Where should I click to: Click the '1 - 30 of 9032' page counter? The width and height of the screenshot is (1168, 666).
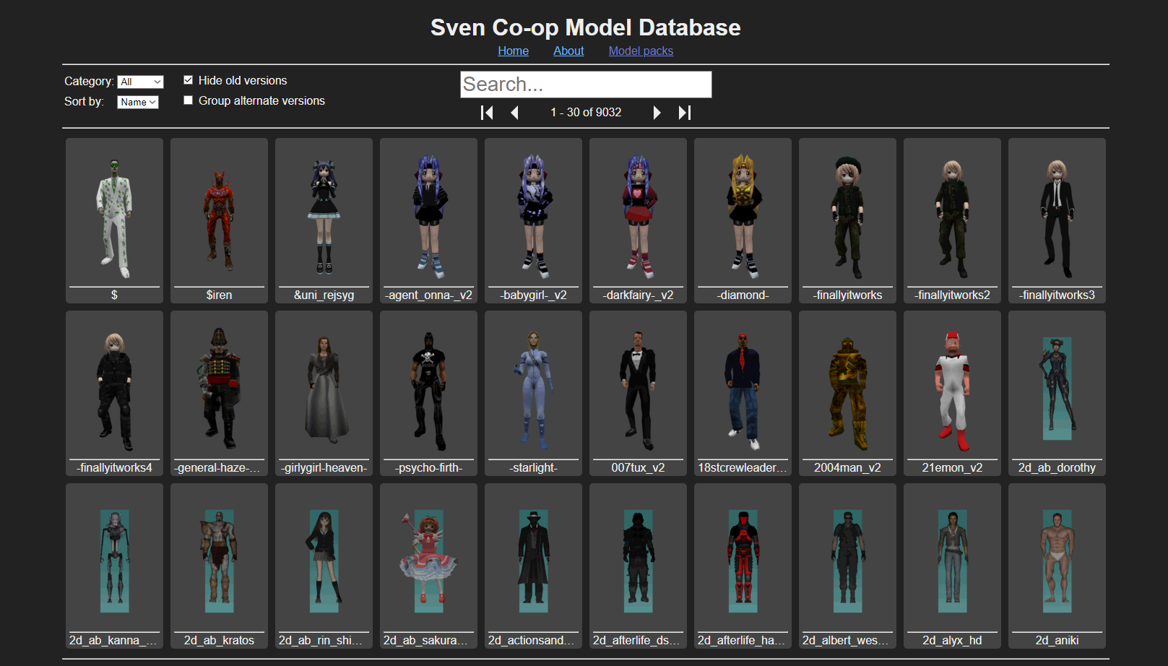click(x=586, y=113)
